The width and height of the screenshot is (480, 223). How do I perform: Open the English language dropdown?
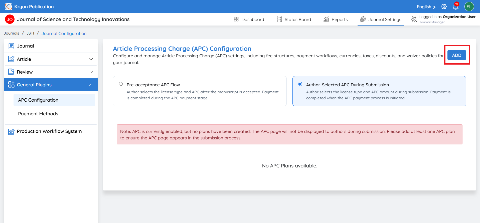[426, 7]
